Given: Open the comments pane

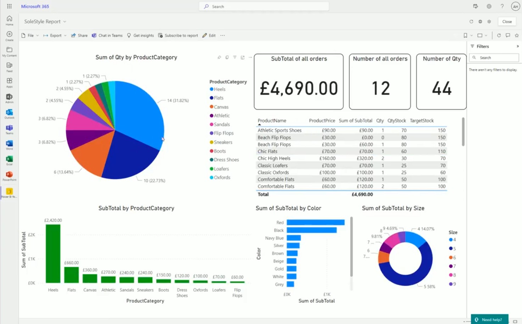Looking at the screenshot, I should (x=508, y=35).
